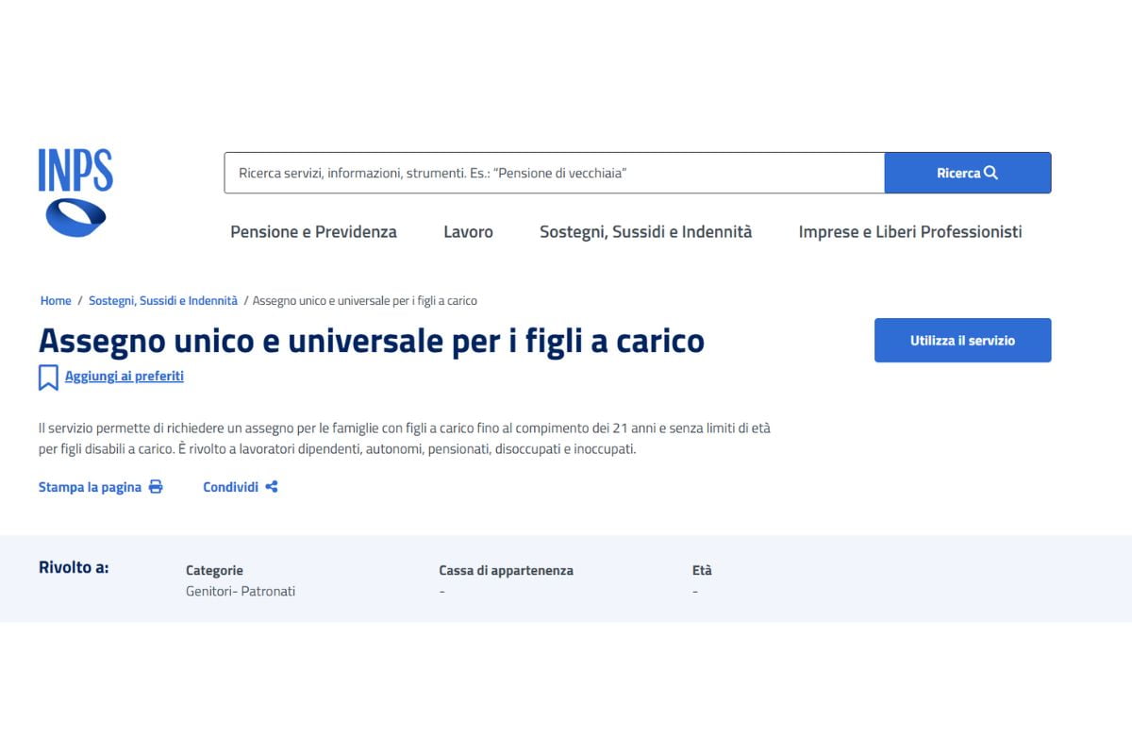
Task: Click the Utilizza il servizio button
Action: (x=962, y=340)
